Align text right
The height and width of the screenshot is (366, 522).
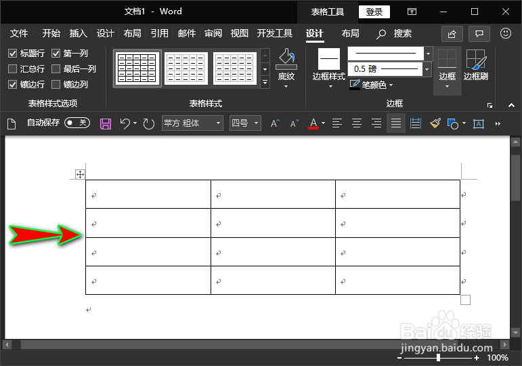tap(376, 123)
